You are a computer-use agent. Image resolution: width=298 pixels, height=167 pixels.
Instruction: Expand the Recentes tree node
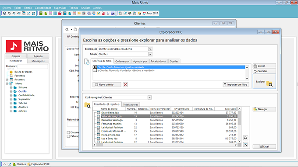[x=7, y=80]
